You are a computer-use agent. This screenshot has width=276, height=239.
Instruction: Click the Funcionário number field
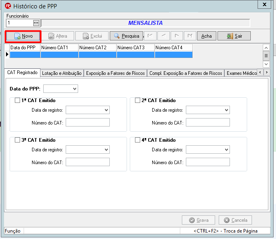point(20,23)
